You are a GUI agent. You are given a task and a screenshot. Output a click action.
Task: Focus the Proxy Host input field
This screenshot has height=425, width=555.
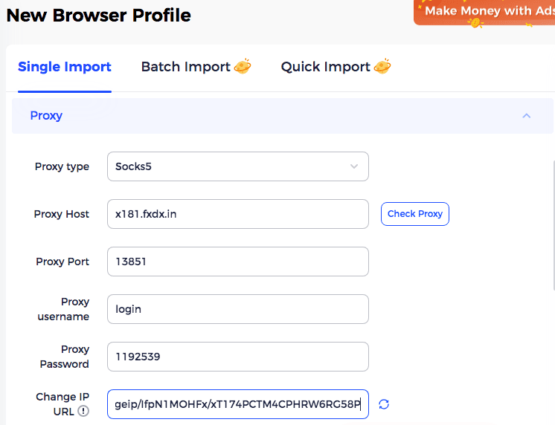tap(237, 214)
